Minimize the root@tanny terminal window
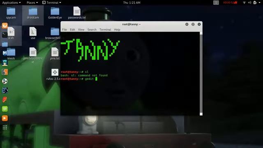 pos(187,24)
